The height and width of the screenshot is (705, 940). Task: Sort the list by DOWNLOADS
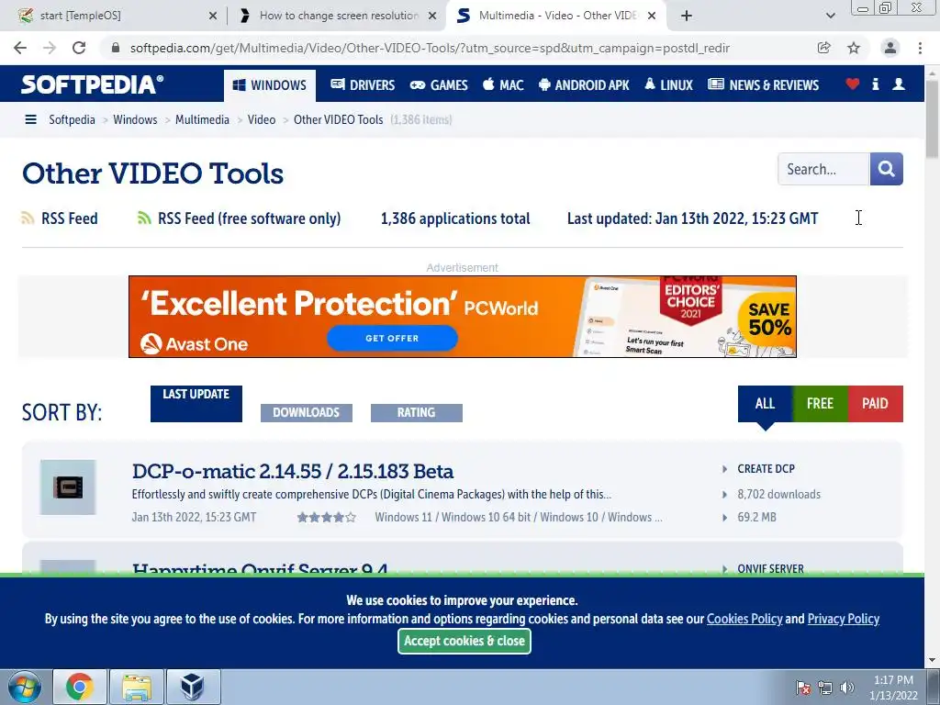coord(307,412)
